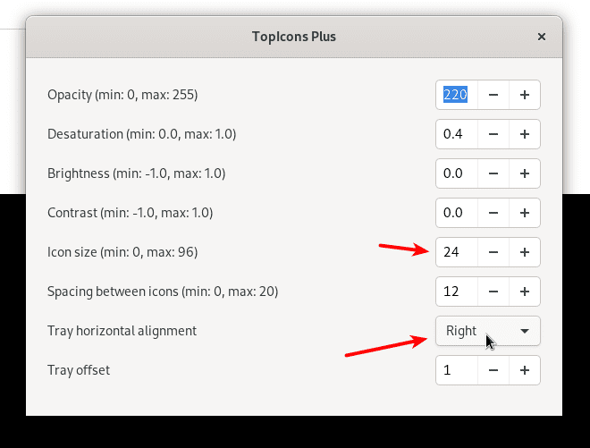Decrease Tray offset with minus button
This screenshot has width=590, height=448.
click(x=493, y=370)
